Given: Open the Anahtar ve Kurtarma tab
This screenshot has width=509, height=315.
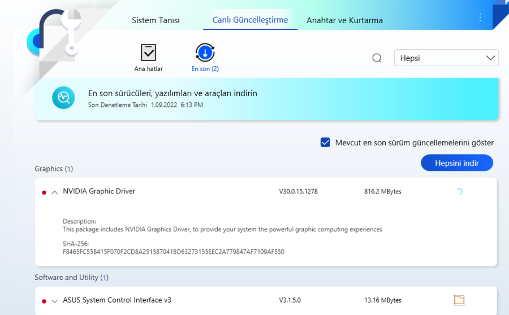Looking at the screenshot, I should click(344, 20).
